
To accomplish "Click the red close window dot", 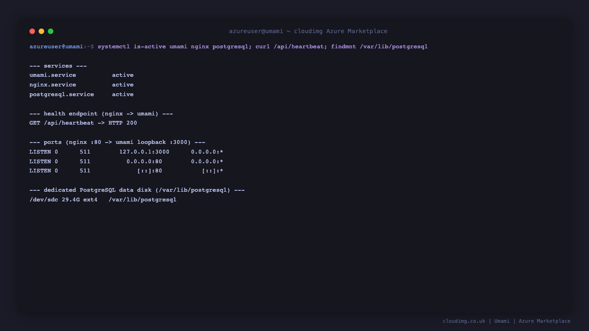I will (x=32, y=31).
